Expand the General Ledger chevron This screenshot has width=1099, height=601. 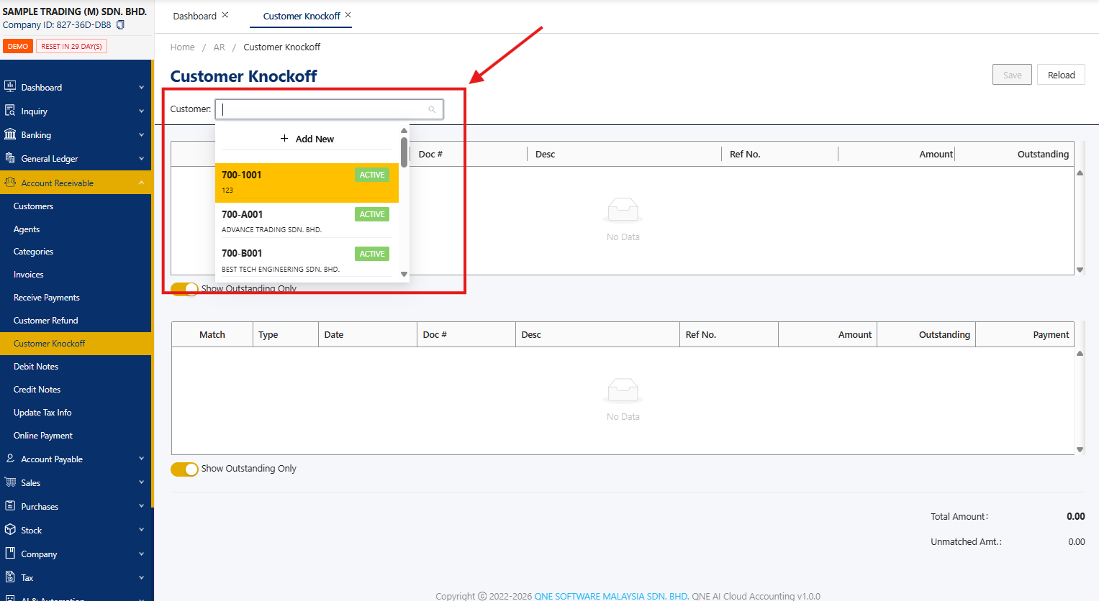[x=141, y=159]
